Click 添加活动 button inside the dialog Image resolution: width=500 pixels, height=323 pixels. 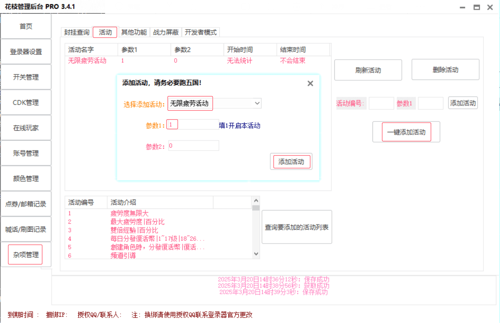[x=291, y=161]
